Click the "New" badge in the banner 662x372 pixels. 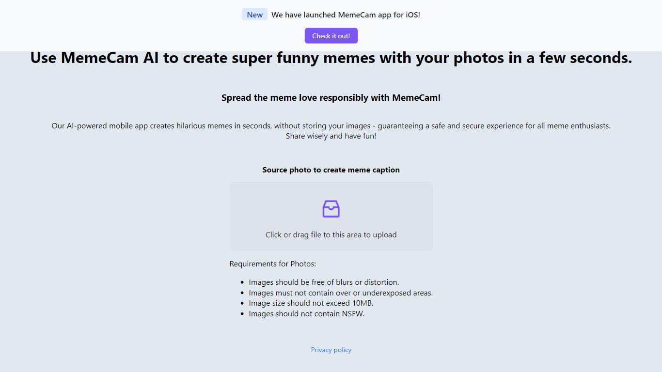point(254,15)
